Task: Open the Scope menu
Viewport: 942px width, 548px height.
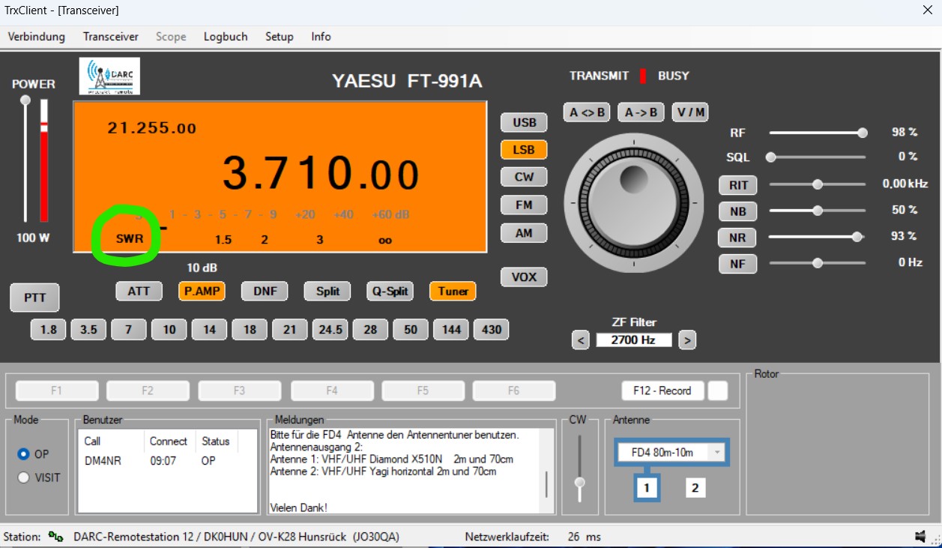Action: coord(171,37)
